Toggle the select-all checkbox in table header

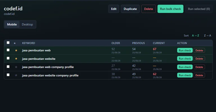pos(8,43)
